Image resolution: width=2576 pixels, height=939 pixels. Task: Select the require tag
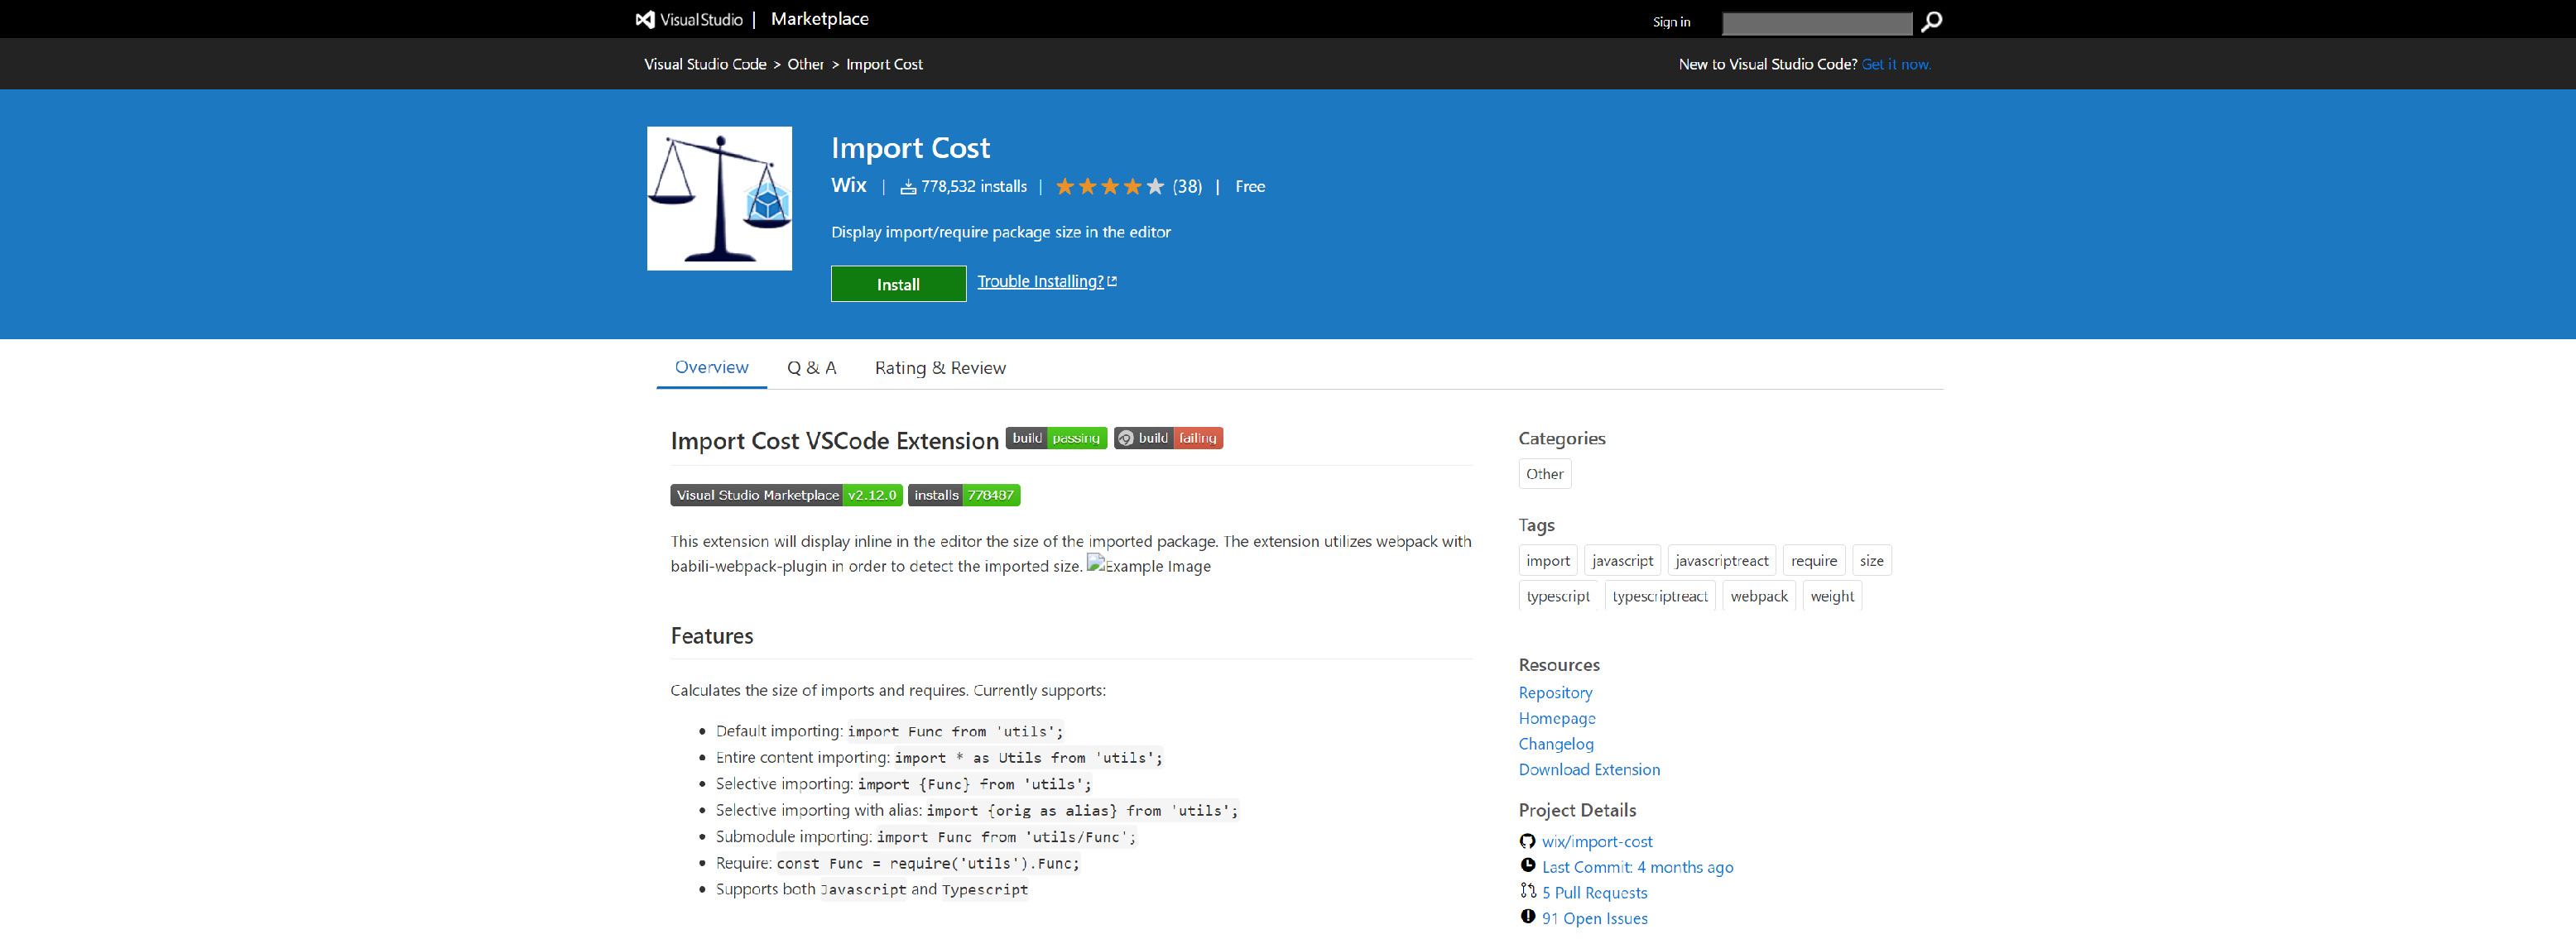pos(1813,560)
